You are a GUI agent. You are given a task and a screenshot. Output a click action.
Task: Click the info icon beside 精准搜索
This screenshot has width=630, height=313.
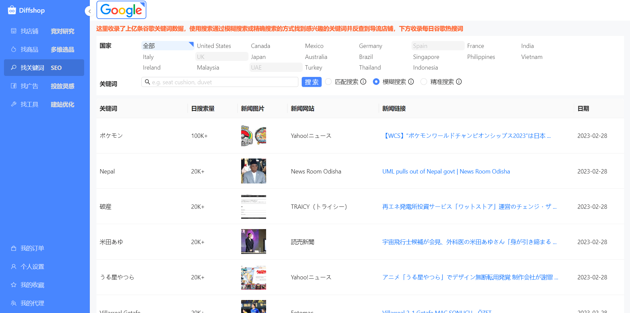459,82
